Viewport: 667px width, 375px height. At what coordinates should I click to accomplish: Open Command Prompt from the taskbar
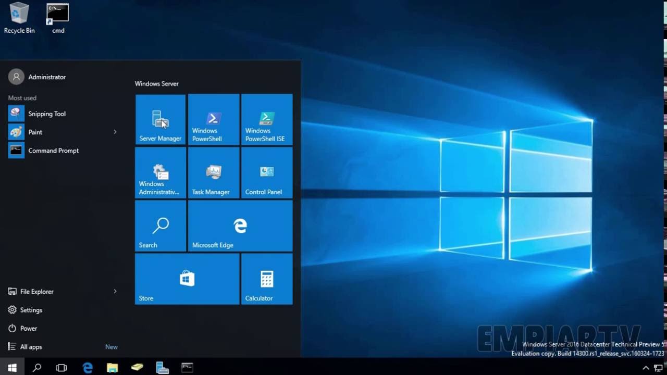(x=187, y=368)
